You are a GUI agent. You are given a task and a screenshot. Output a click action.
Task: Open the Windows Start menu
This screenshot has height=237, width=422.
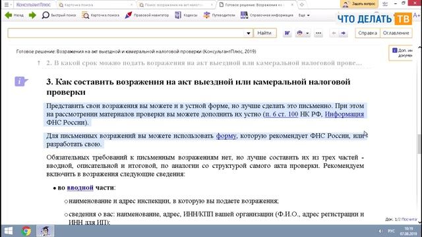coord(9,231)
